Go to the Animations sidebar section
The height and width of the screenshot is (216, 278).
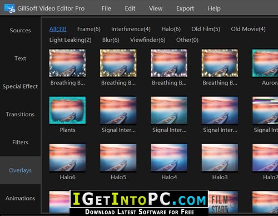pyautogui.click(x=20, y=198)
